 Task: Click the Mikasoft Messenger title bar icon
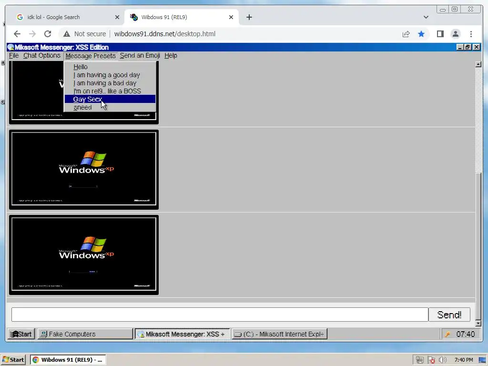tap(11, 47)
